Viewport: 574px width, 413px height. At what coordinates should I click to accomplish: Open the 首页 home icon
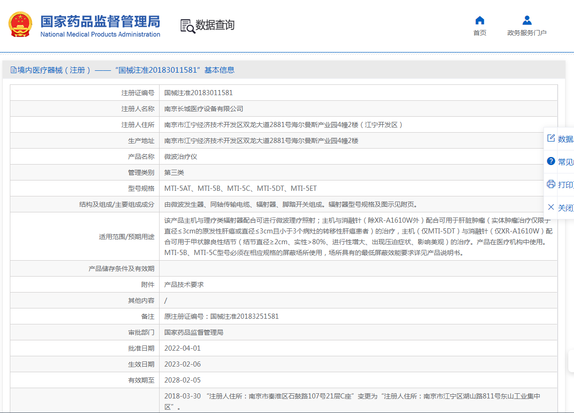click(x=480, y=20)
